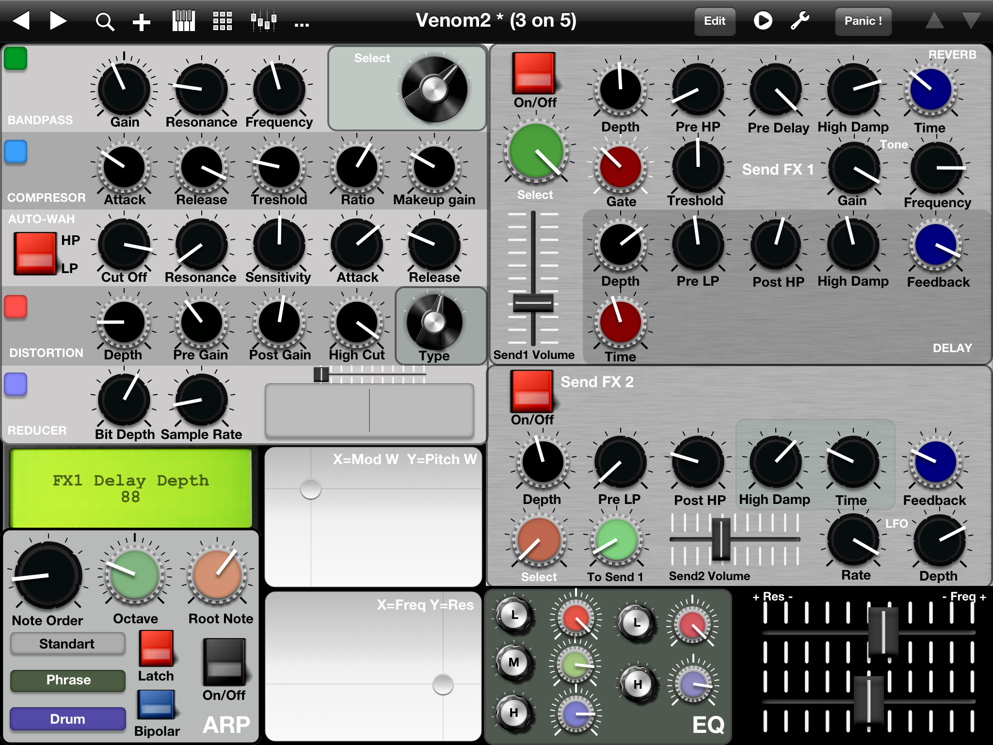Open the mixer faders icon
Viewport: 993px width, 745px height.
(263, 21)
